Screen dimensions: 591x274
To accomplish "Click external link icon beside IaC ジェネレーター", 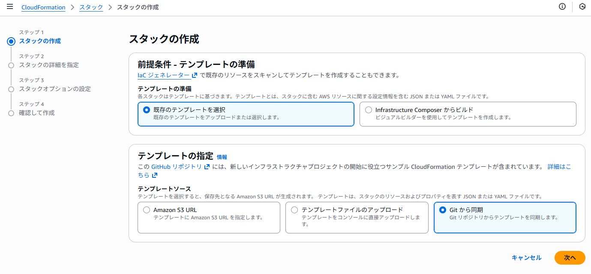I will pos(195,75).
